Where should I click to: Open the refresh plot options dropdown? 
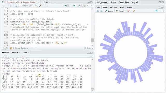[159, 11]
